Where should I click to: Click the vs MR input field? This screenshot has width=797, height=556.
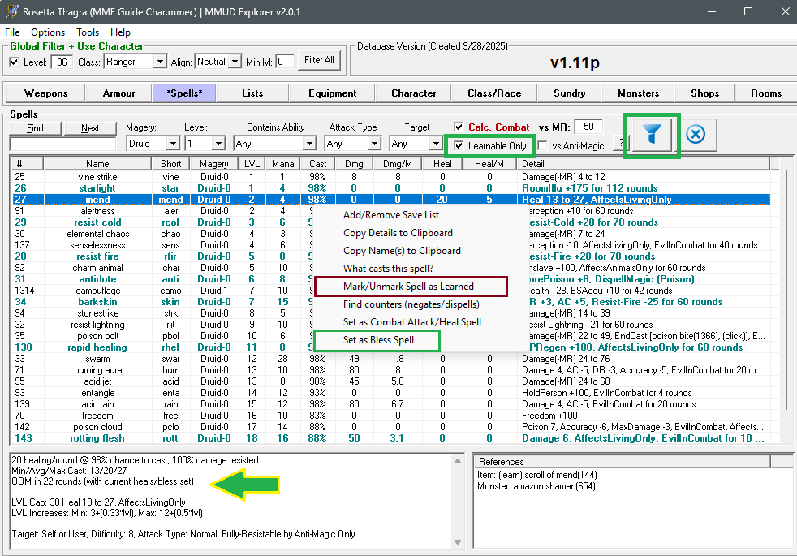coord(588,127)
